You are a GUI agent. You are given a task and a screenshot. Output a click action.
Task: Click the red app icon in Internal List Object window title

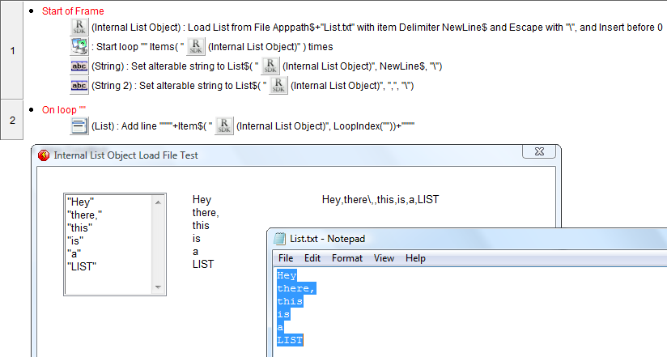pos(44,155)
